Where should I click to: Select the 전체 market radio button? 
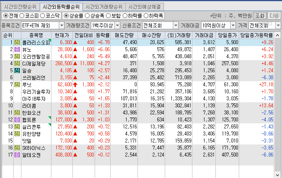[6, 16]
